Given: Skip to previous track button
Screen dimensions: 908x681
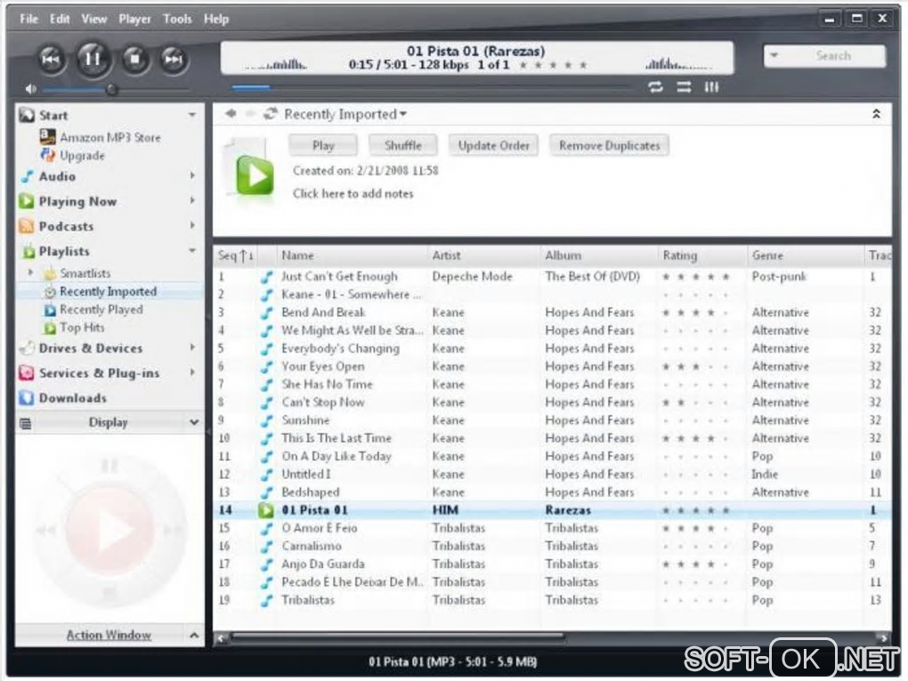Looking at the screenshot, I should pyautogui.click(x=51, y=59).
